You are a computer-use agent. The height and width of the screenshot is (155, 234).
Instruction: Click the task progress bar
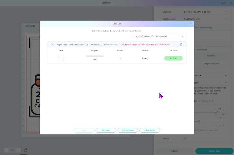pos(95,56)
